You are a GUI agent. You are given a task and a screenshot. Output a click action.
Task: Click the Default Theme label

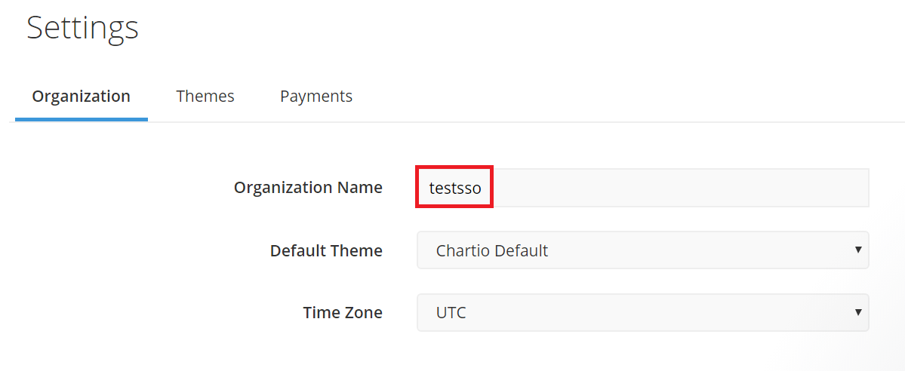click(x=326, y=250)
